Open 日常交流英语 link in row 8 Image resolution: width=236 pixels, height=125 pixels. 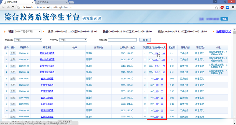pos(47,98)
